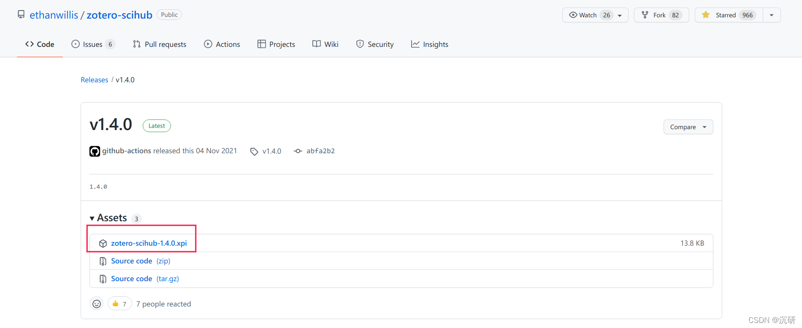Show the 26 watchers count
Image resolution: width=802 pixels, height=328 pixels.
click(x=607, y=15)
